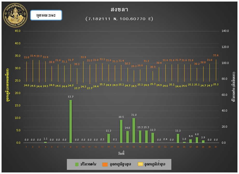Click the orange maximum temperature legend swatch
The width and height of the screenshot is (239, 174).
click(x=105, y=164)
